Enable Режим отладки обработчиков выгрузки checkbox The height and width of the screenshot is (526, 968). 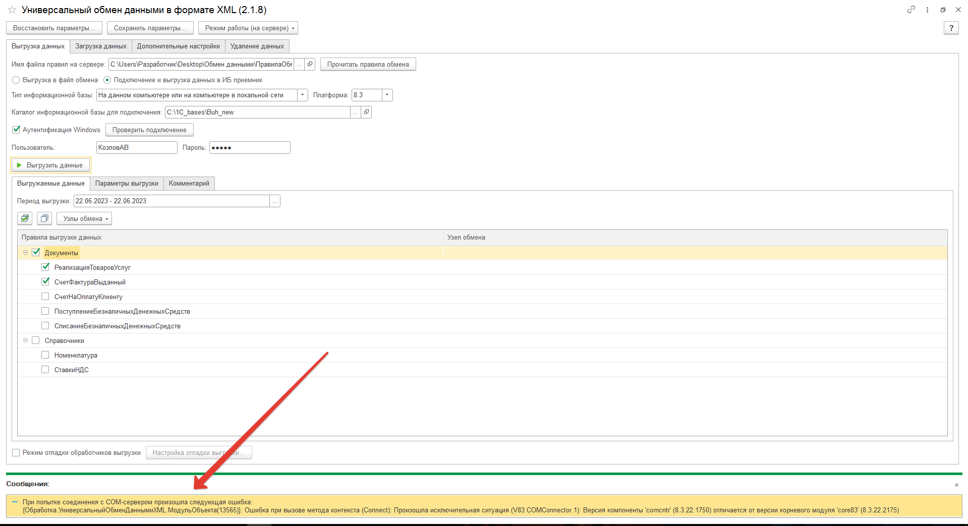(x=16, y=452)
